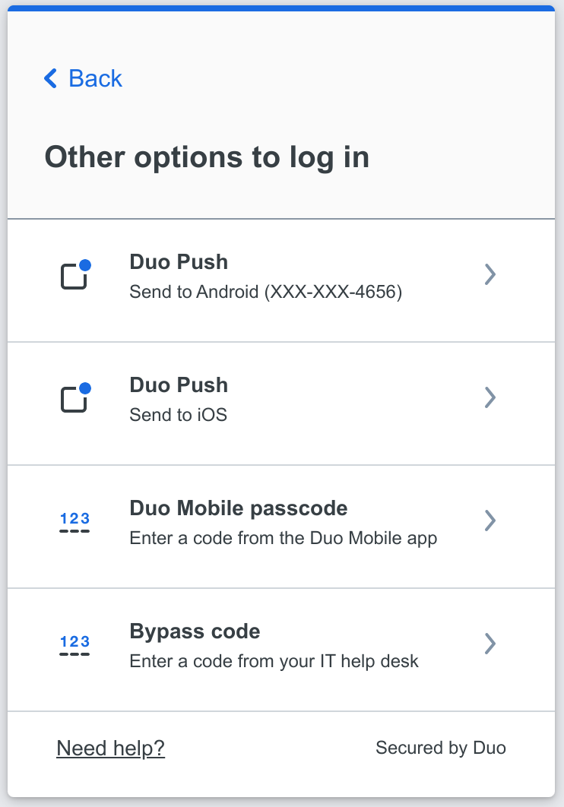Image resolution: width=564 pixels, height=807 pixels.
Task: Click Enter a code from Duo Mobile app
Action: 284,538
